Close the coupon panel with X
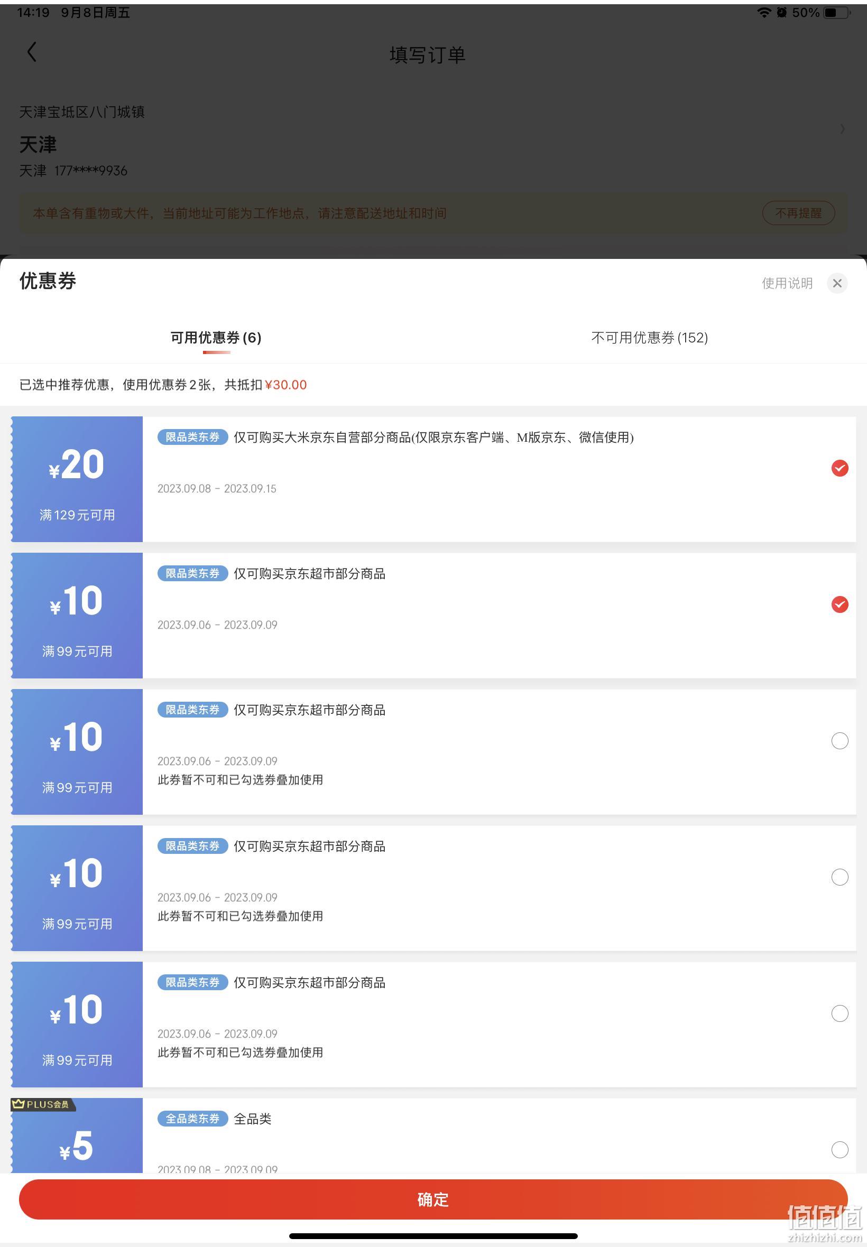867x1247 pixels. pyautogui.click(x=837, y=283)
